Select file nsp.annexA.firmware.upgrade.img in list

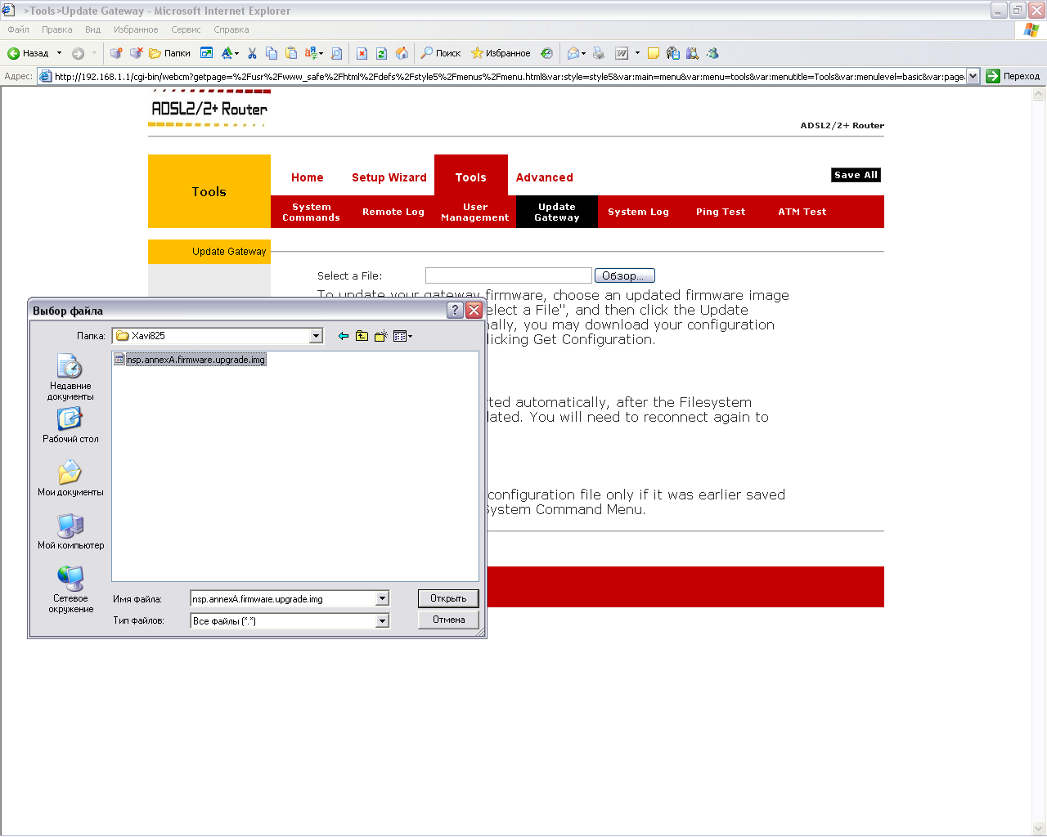[x=190, y=360]
